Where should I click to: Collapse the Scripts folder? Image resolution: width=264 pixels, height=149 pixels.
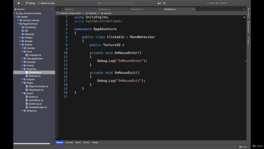(20, 45)
